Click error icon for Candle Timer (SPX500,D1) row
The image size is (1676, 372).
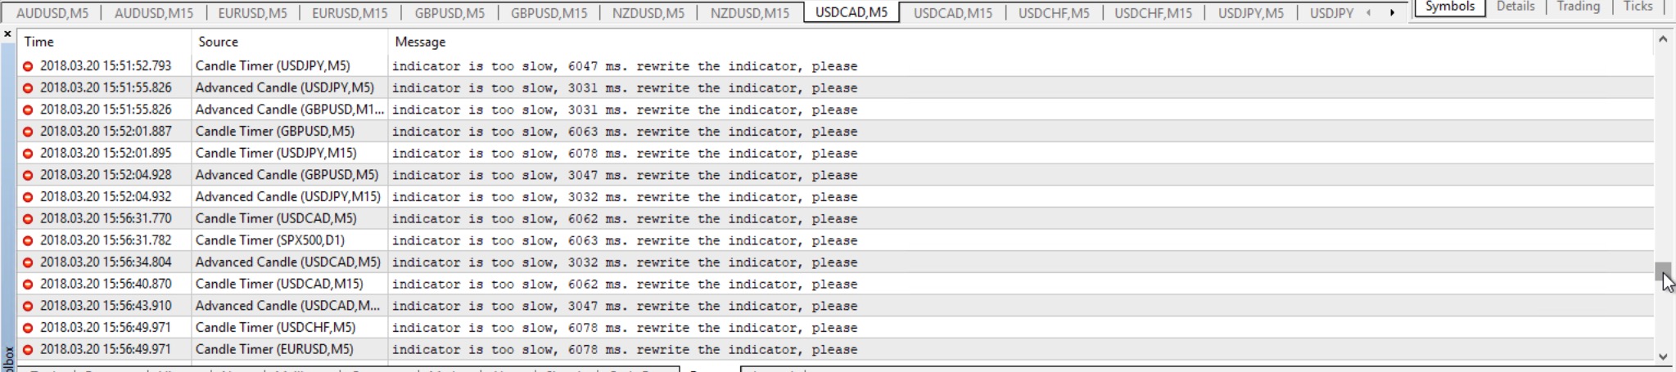tap(28, 240)
